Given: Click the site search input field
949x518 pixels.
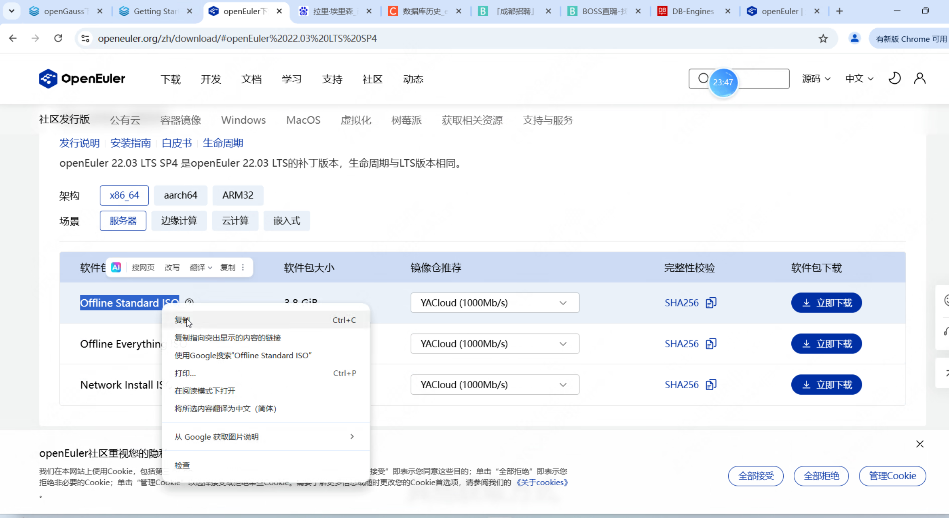Looking at the screenshot, I should click(x=762, y=78).
